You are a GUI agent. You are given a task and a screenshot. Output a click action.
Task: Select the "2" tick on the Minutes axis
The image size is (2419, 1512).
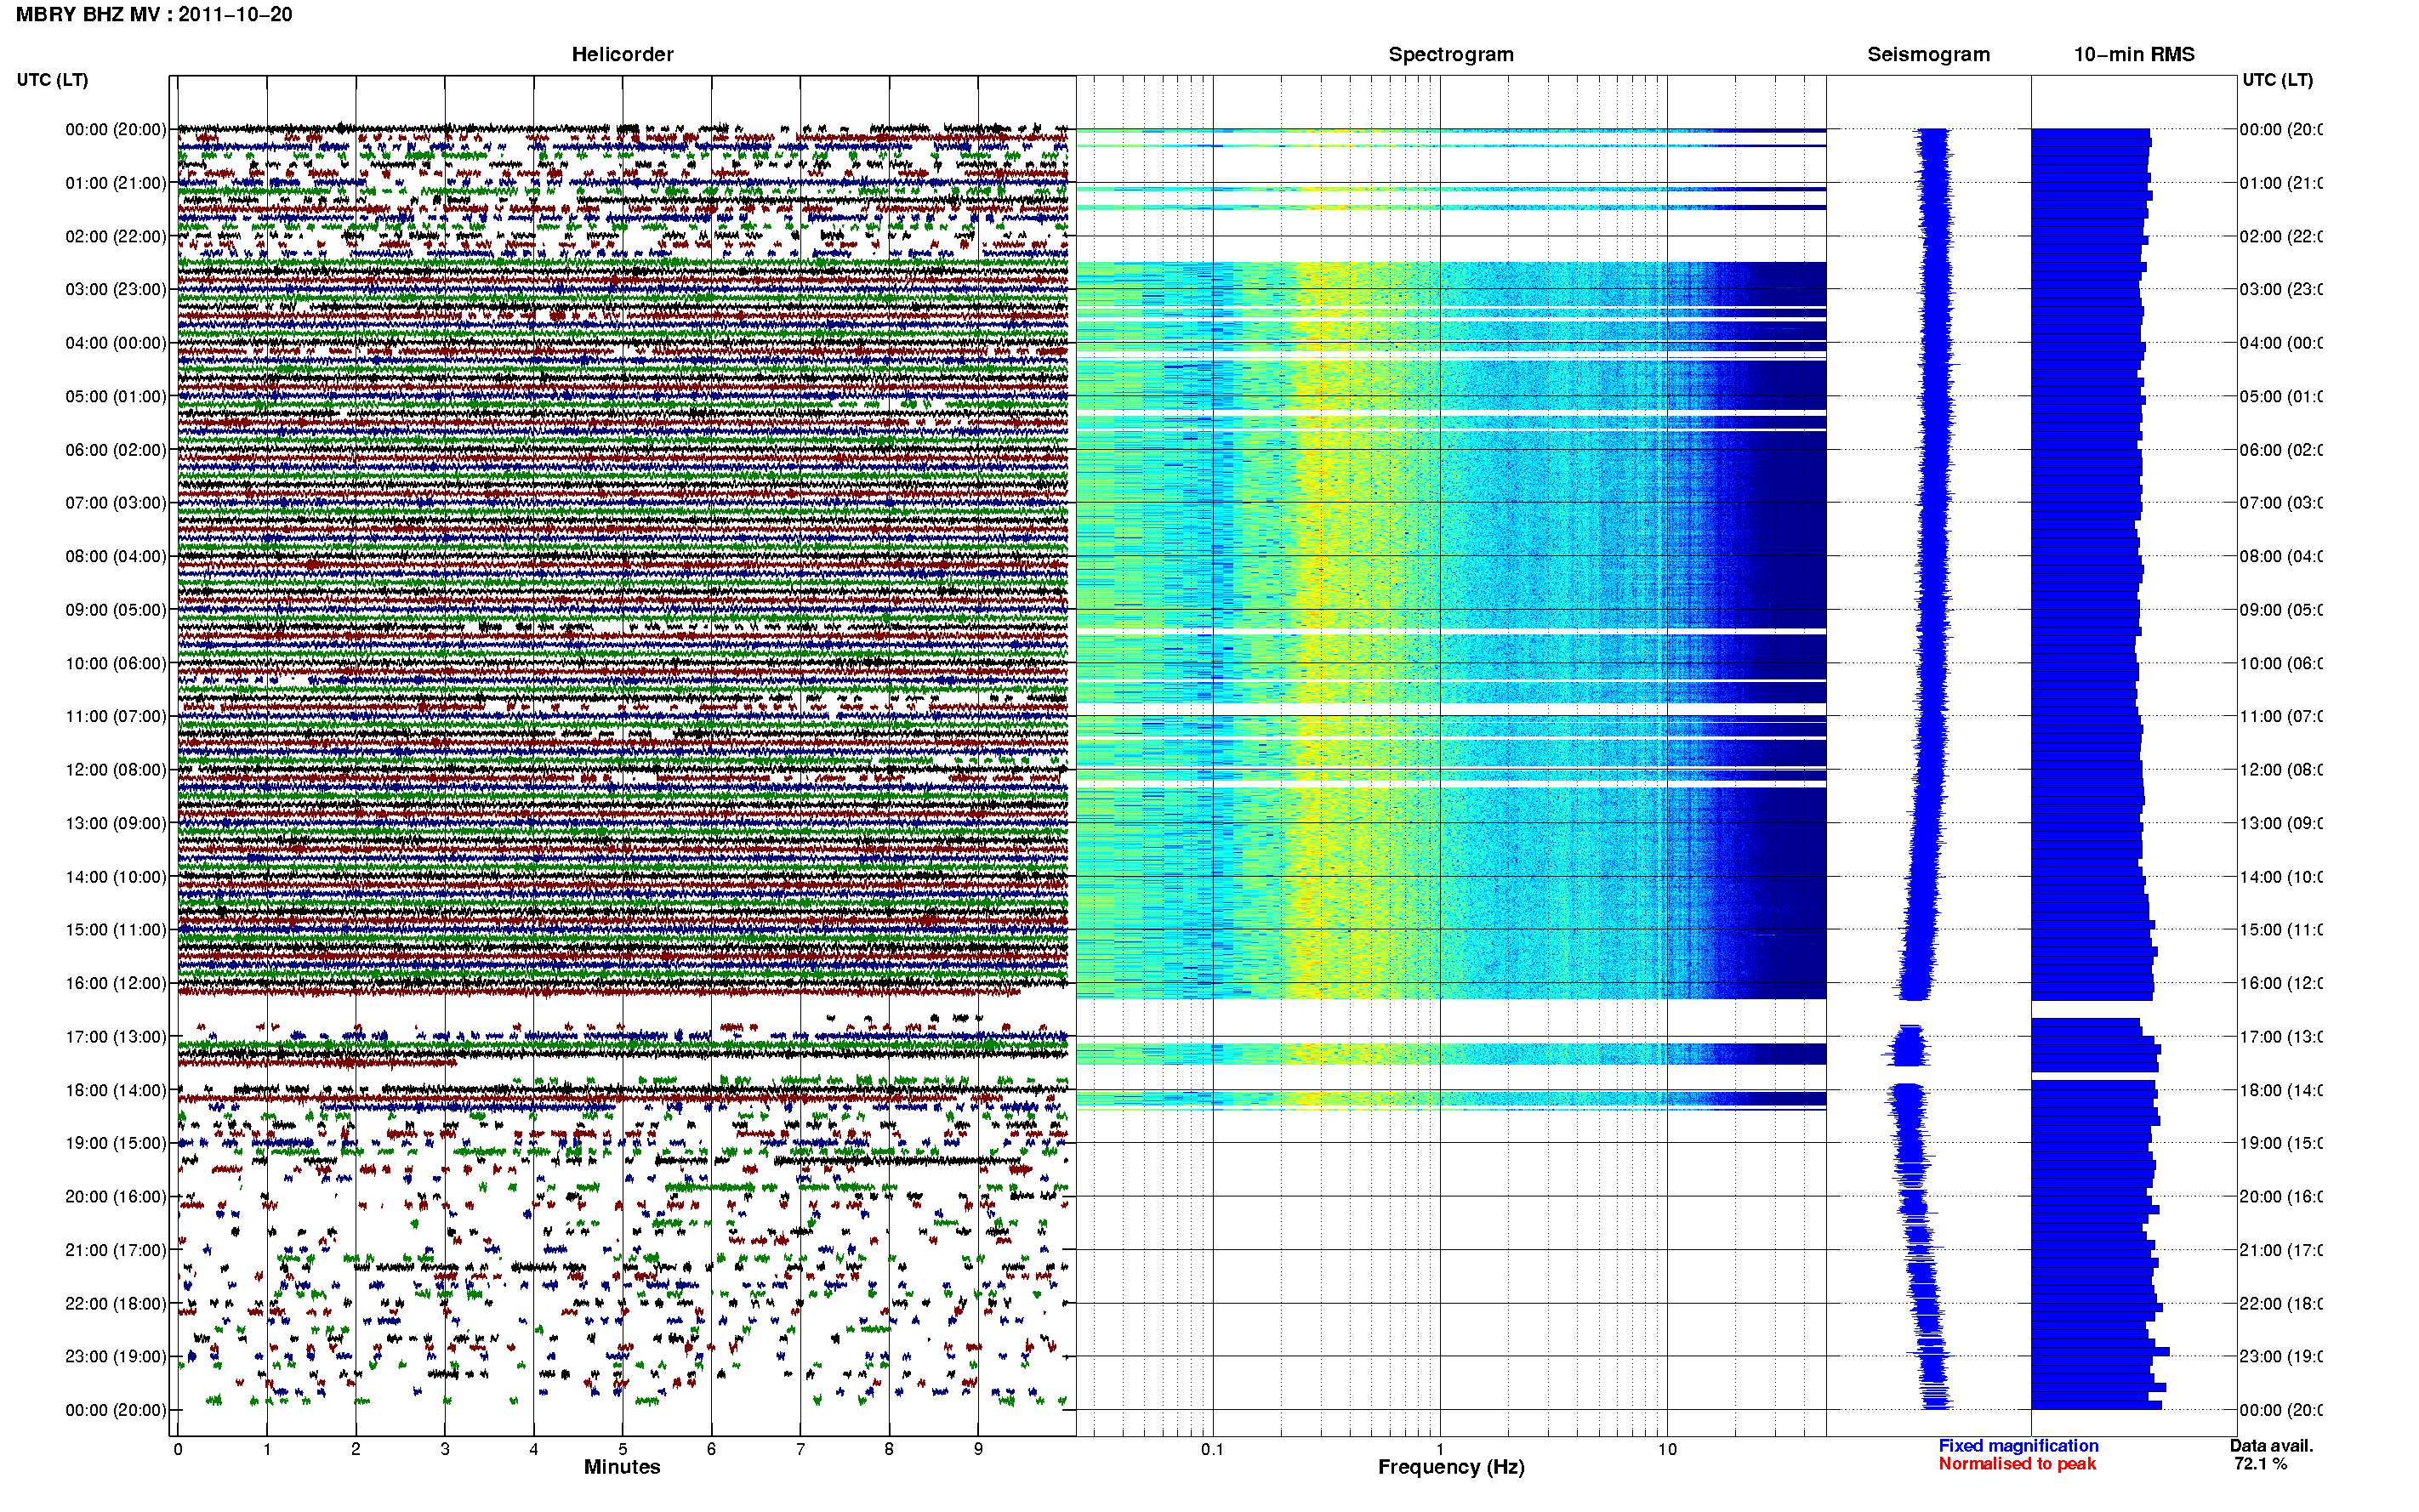(x=356, y=1449)
